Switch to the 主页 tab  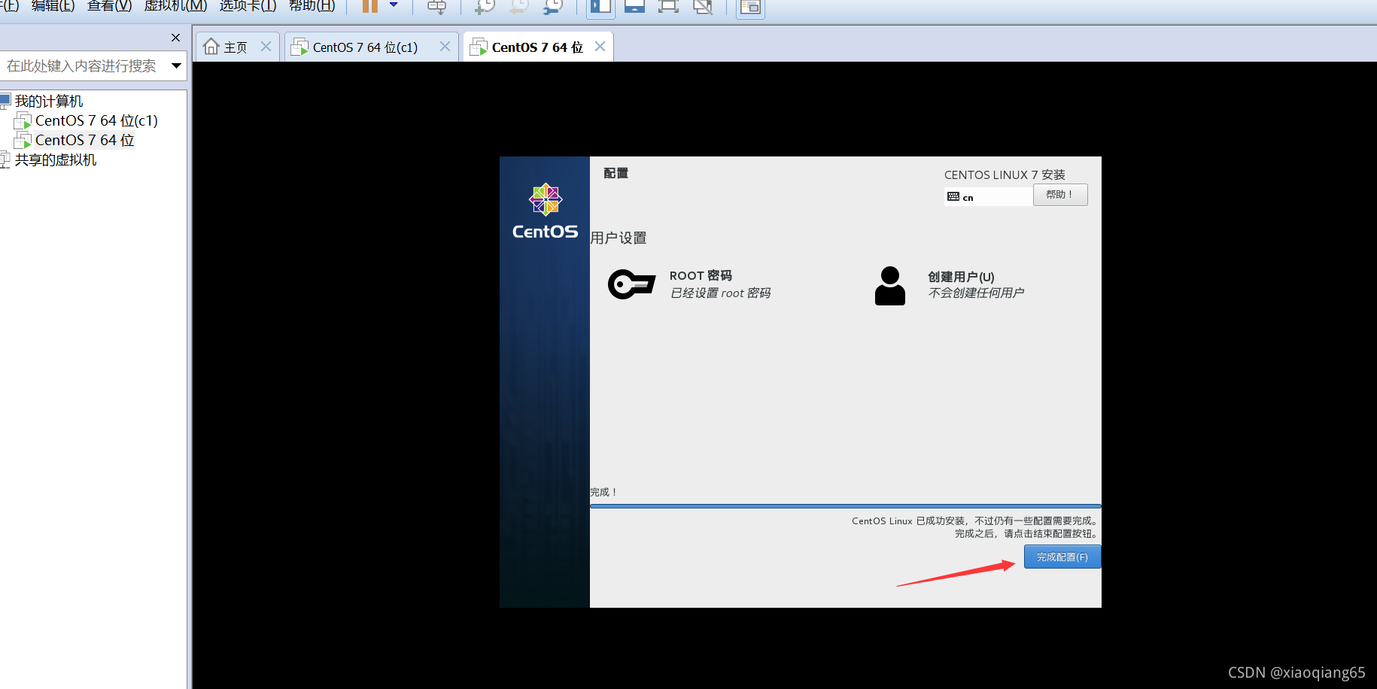(238, 47)
